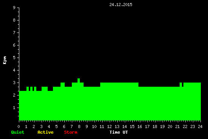Screen dimensions: 208x139
Task: Click the hour 8 tick label
Action: [79, 127]
